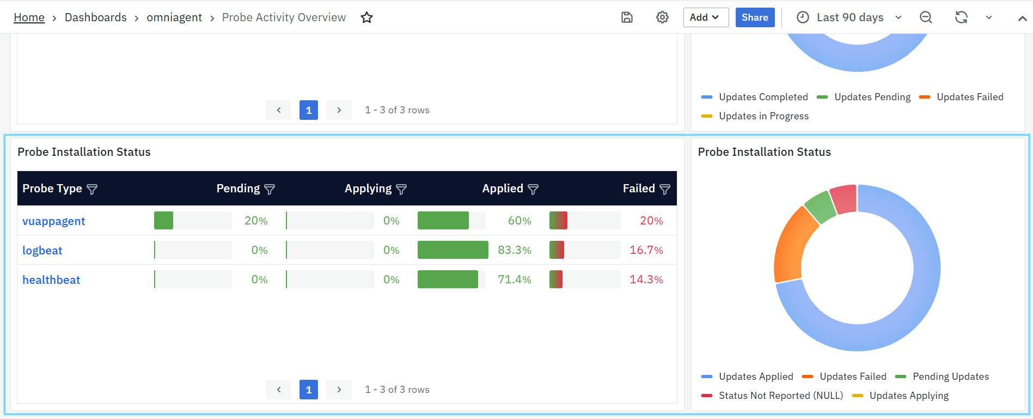
Task: Navigate to omniagent breadcrumb folder
Action: pos(174,17)
